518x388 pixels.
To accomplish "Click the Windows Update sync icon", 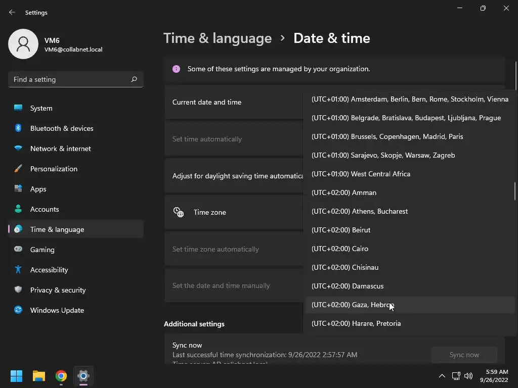I will 18,310.
